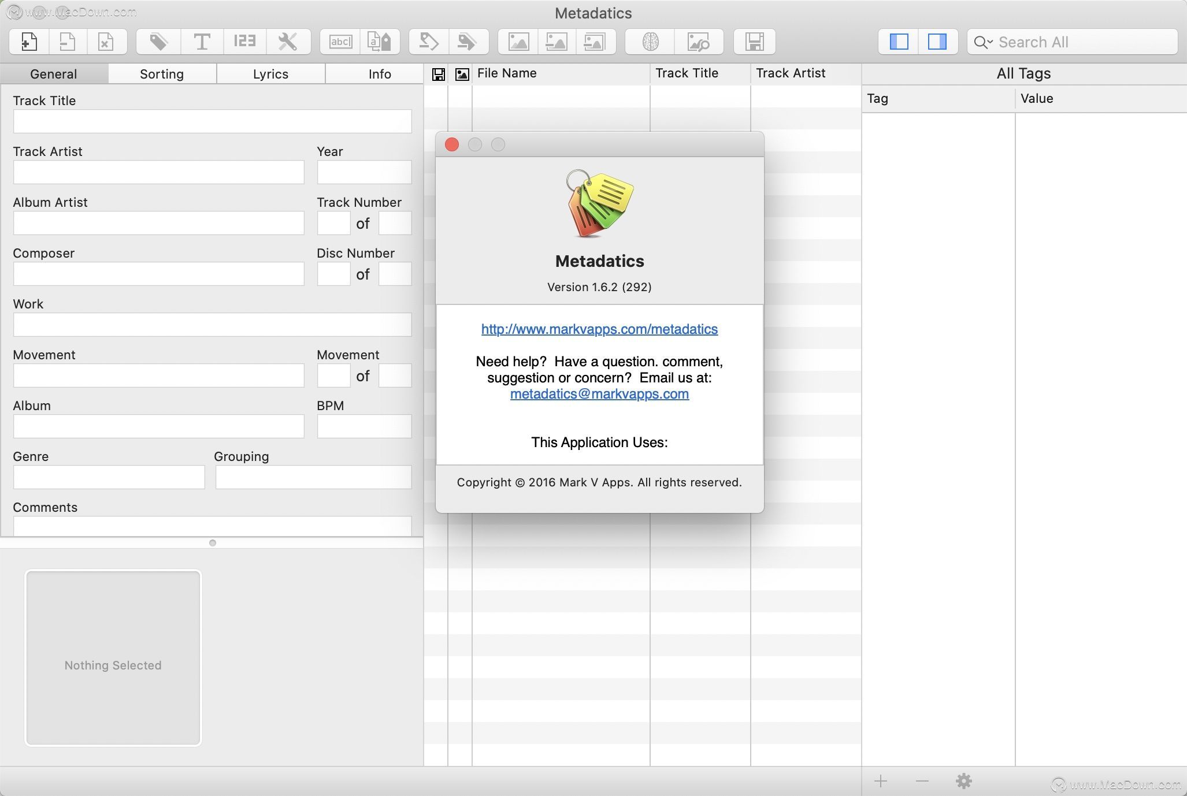Click the 'All Tags' panel heading
Screen dimensions: 1187x796
(x=1023, y=73)
